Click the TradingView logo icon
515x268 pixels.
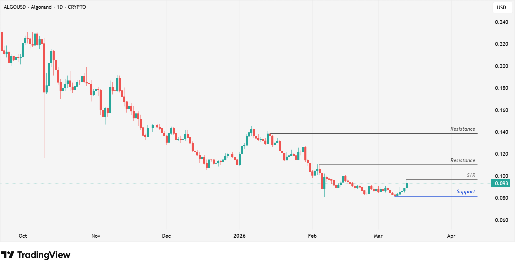(x=8, y=255)
